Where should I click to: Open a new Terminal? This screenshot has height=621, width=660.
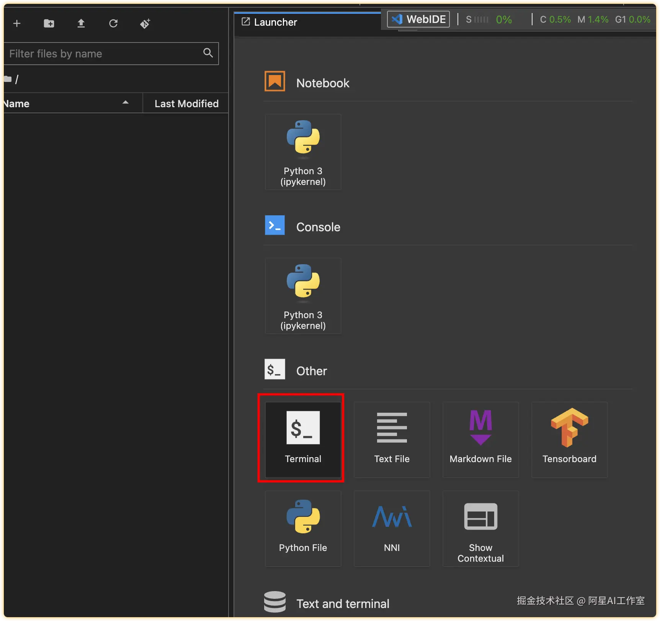pos(303,440)
